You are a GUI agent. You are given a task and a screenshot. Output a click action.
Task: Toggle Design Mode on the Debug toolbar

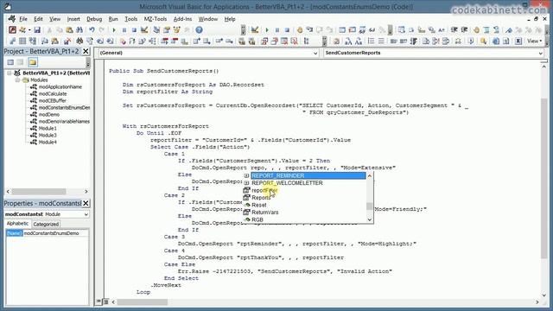255,30
